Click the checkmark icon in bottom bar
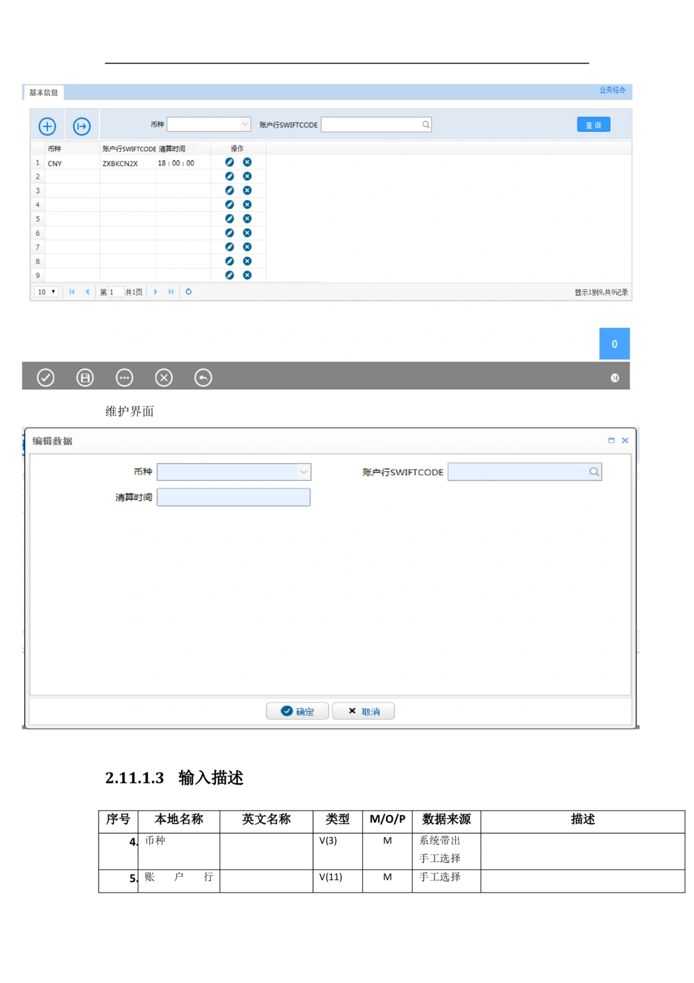Viewport: 694px width, 983px height. (x=46, y=377)
